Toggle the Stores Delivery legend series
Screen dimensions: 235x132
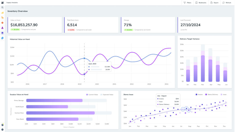coord(211,95)
